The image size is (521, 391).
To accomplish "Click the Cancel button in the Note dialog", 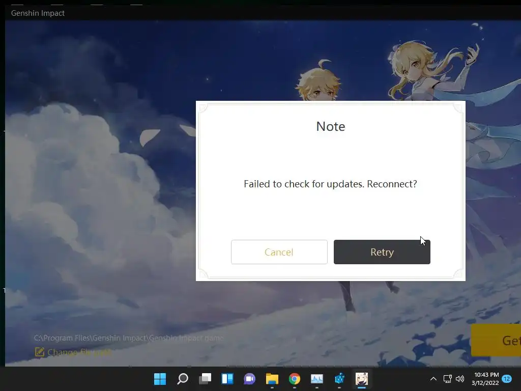I will click(x=279, y=252).
